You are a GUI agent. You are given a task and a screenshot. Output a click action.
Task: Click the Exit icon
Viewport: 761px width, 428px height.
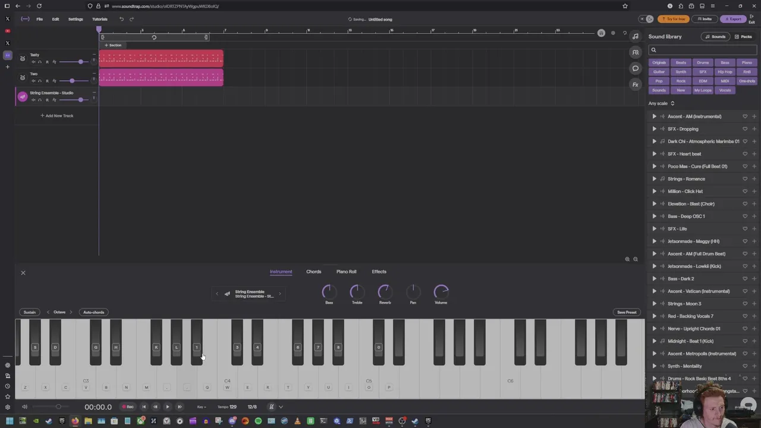point(752,20)
